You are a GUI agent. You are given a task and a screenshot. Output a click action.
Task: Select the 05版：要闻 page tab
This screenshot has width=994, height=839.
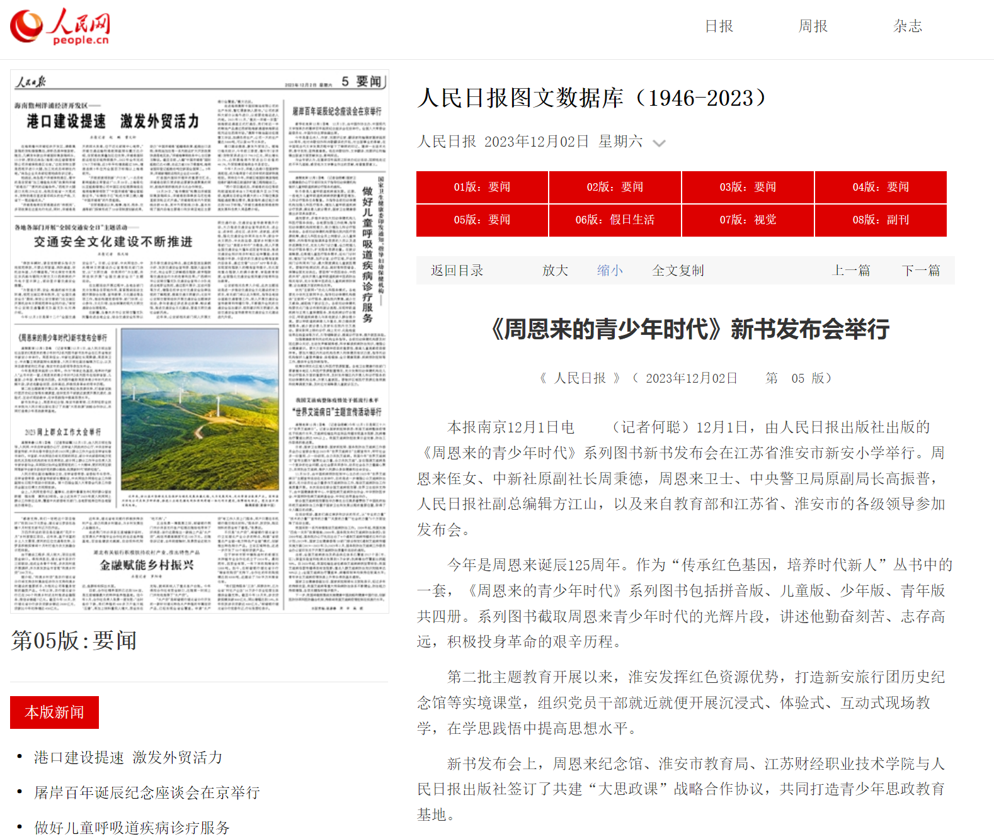482,220
